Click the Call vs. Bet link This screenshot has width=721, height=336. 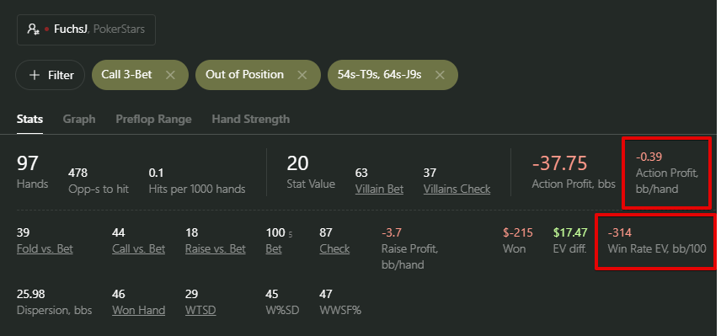click(138, 249)
